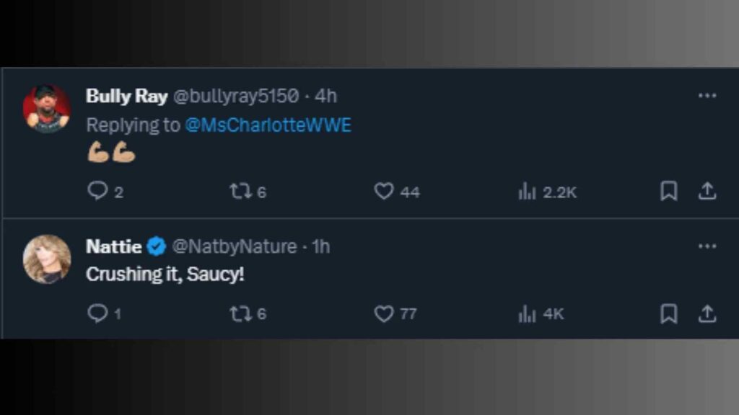This screenshot has height=415, width=739.
Task: Open the @MsCharlotteWWE profile link
Action: pos(268,125)
